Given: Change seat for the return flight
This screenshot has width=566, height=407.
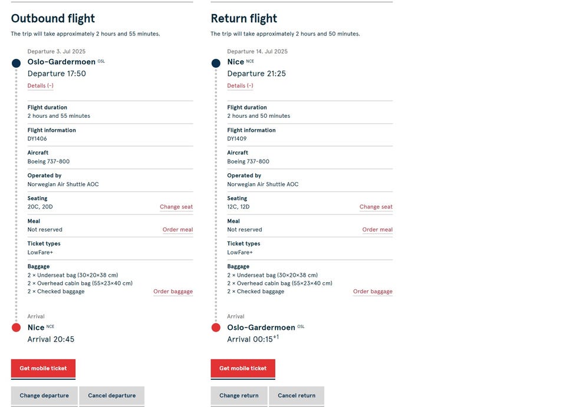Looking at the screenshot, I should (376, 207).
